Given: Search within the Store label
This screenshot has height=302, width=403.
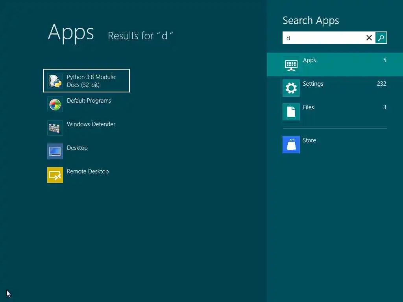Looking at the screenshot, I should coord(309,140).
